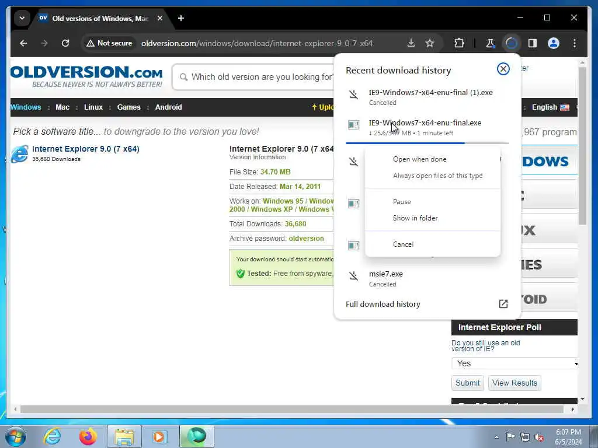This screenshot has width=598, height=448.
Task: Click the download progress bar
Action: pos(427,143)
